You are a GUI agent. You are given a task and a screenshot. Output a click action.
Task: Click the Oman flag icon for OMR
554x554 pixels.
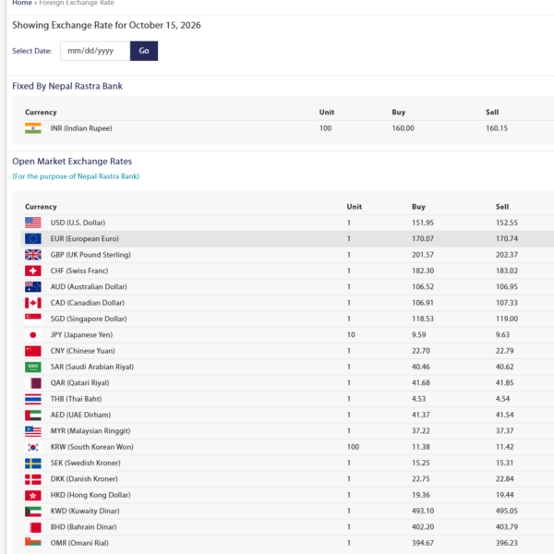[33, 542]
